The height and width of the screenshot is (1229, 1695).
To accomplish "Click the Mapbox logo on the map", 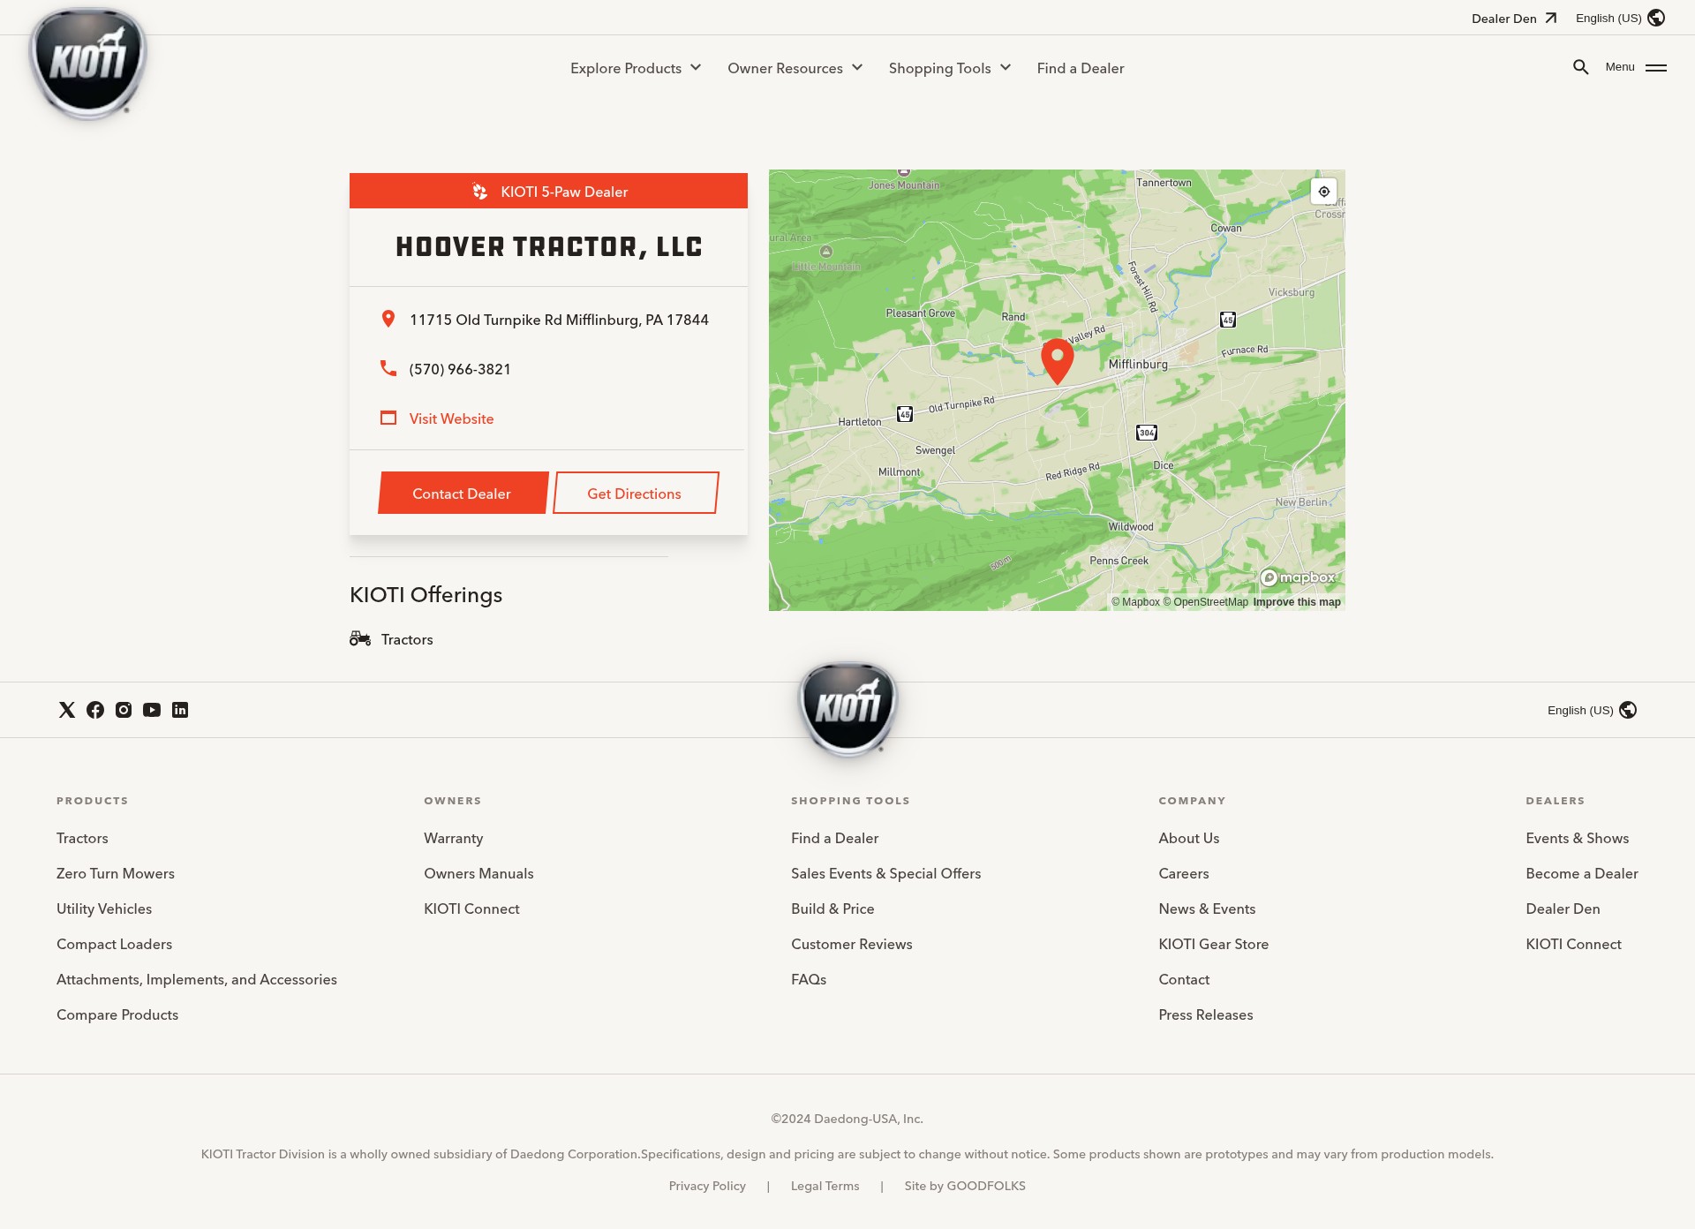I will point(1298,577).
